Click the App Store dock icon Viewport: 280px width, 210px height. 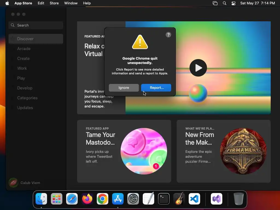pos(118,199)
